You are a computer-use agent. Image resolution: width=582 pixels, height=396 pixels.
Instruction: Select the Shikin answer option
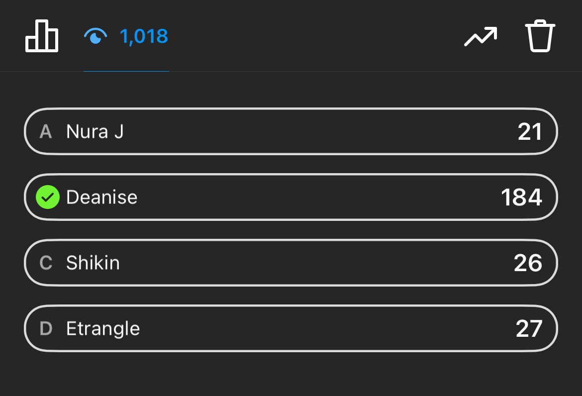click(291, 263)
